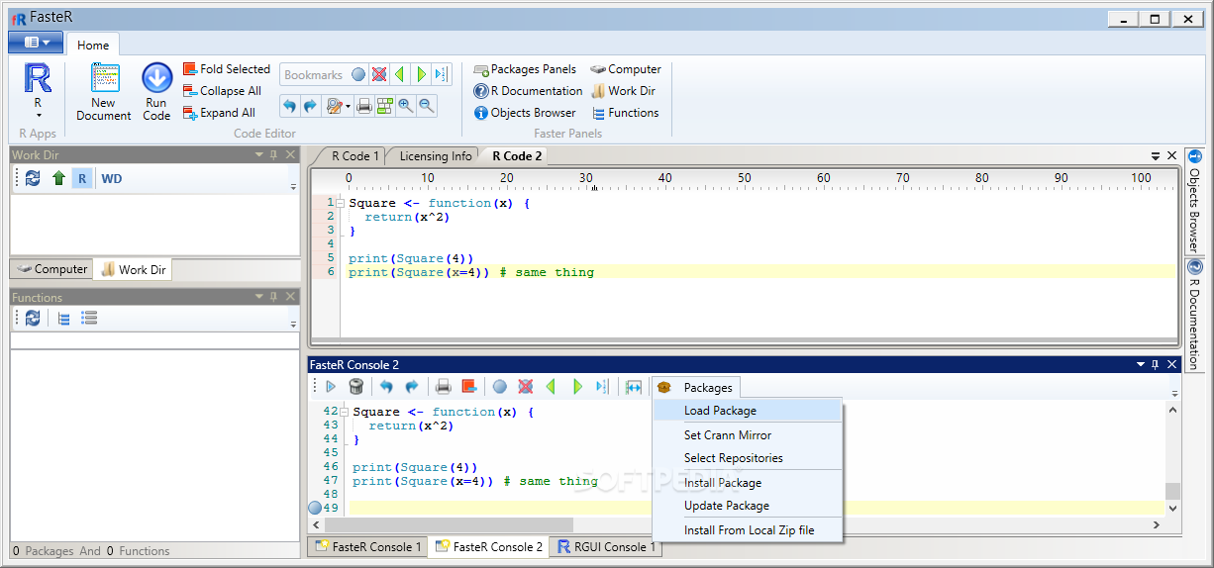This screenshot has height=568, width=1214.
Task: Refresh the Work Dir panel
Action: click(x=33, y=179)
